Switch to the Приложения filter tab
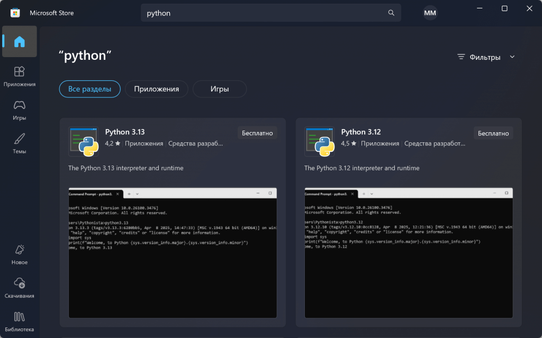 pyautogui.click(x=156, y=89)
